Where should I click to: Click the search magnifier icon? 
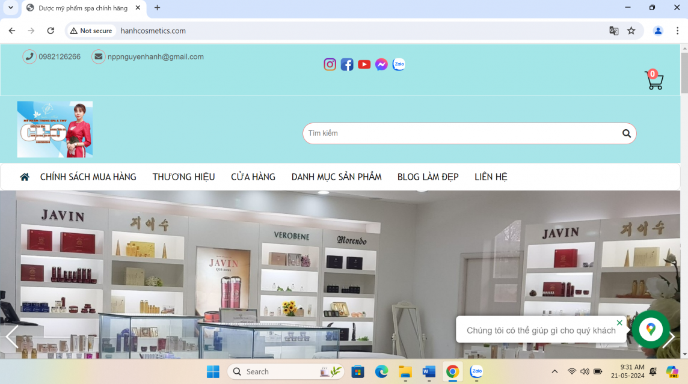click(x=627, y=133)
